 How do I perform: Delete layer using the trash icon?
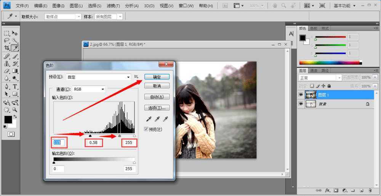point(370,190)
